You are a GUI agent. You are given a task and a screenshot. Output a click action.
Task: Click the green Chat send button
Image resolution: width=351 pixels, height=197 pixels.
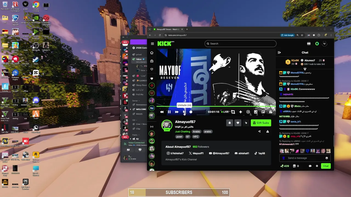tap(326, 166)
